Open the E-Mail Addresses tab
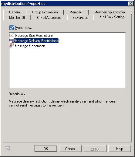Screen dimensions: 135x157 point(49,18)
